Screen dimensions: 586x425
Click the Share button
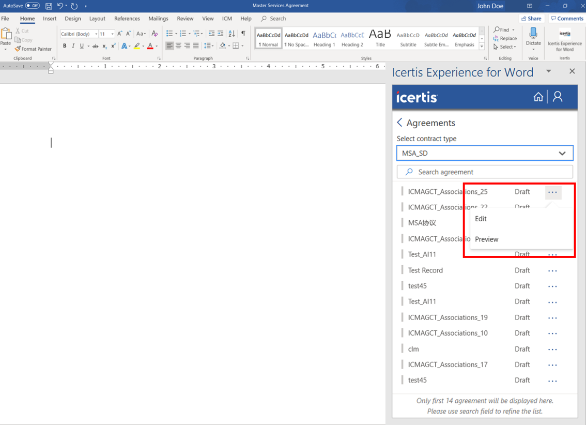pyautogui.click(x=531, y=18)
